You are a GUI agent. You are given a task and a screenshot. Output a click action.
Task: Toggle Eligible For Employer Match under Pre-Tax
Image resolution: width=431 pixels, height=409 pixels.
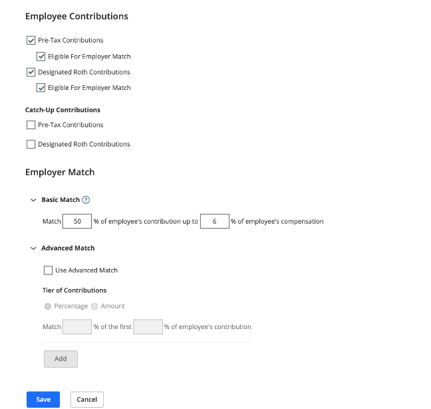tap(41, 56)
